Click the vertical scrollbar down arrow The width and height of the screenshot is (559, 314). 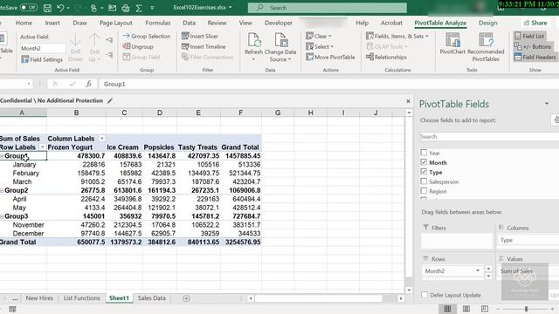[409, 290]
